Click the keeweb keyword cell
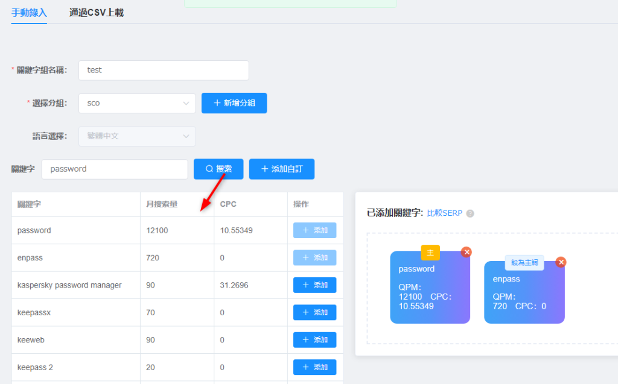618x384 pixels. 75,340
